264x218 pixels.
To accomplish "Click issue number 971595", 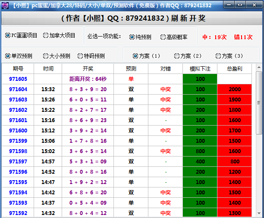I will coord(18,182).
